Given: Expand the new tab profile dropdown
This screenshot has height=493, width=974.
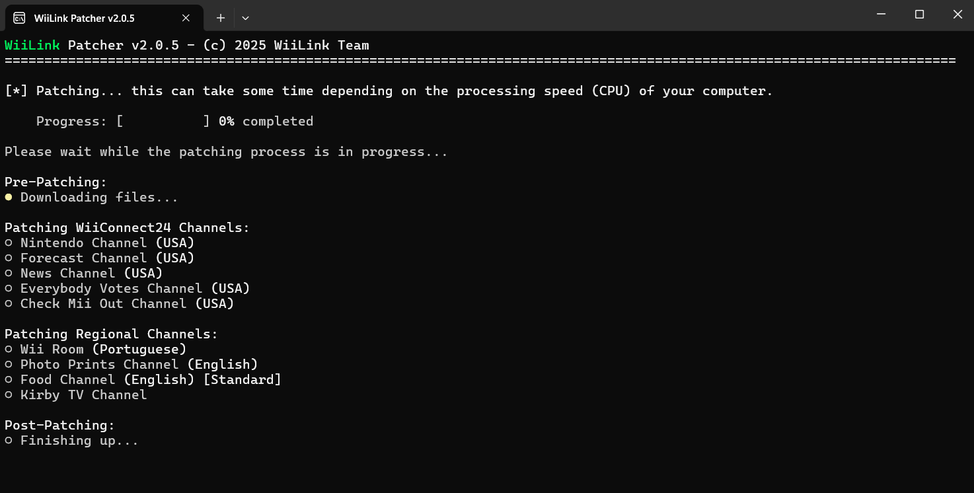Looking at the screenshot, I should [x=245, y=18].
